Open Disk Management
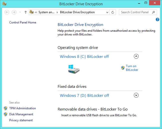 21,114
